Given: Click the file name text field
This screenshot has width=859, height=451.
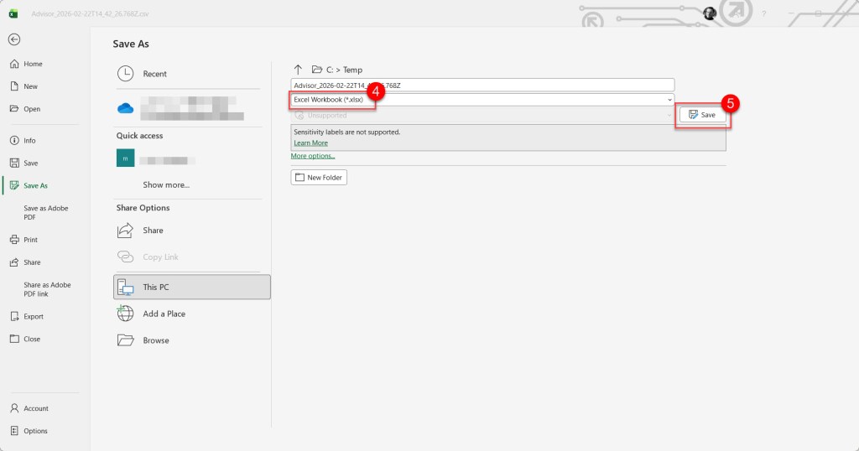Looking at the screenshot, I should click(x=482, y=85).
